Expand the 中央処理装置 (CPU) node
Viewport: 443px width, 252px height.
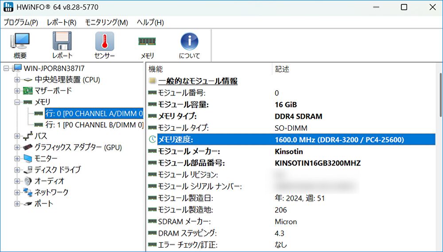point(17,80)
